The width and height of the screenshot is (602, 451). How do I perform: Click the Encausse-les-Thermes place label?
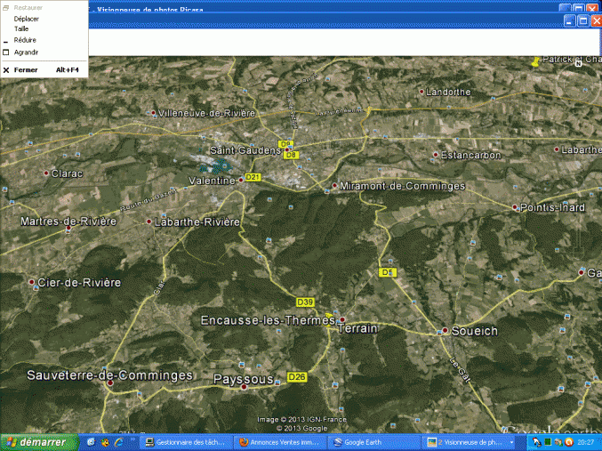[268, 321]
